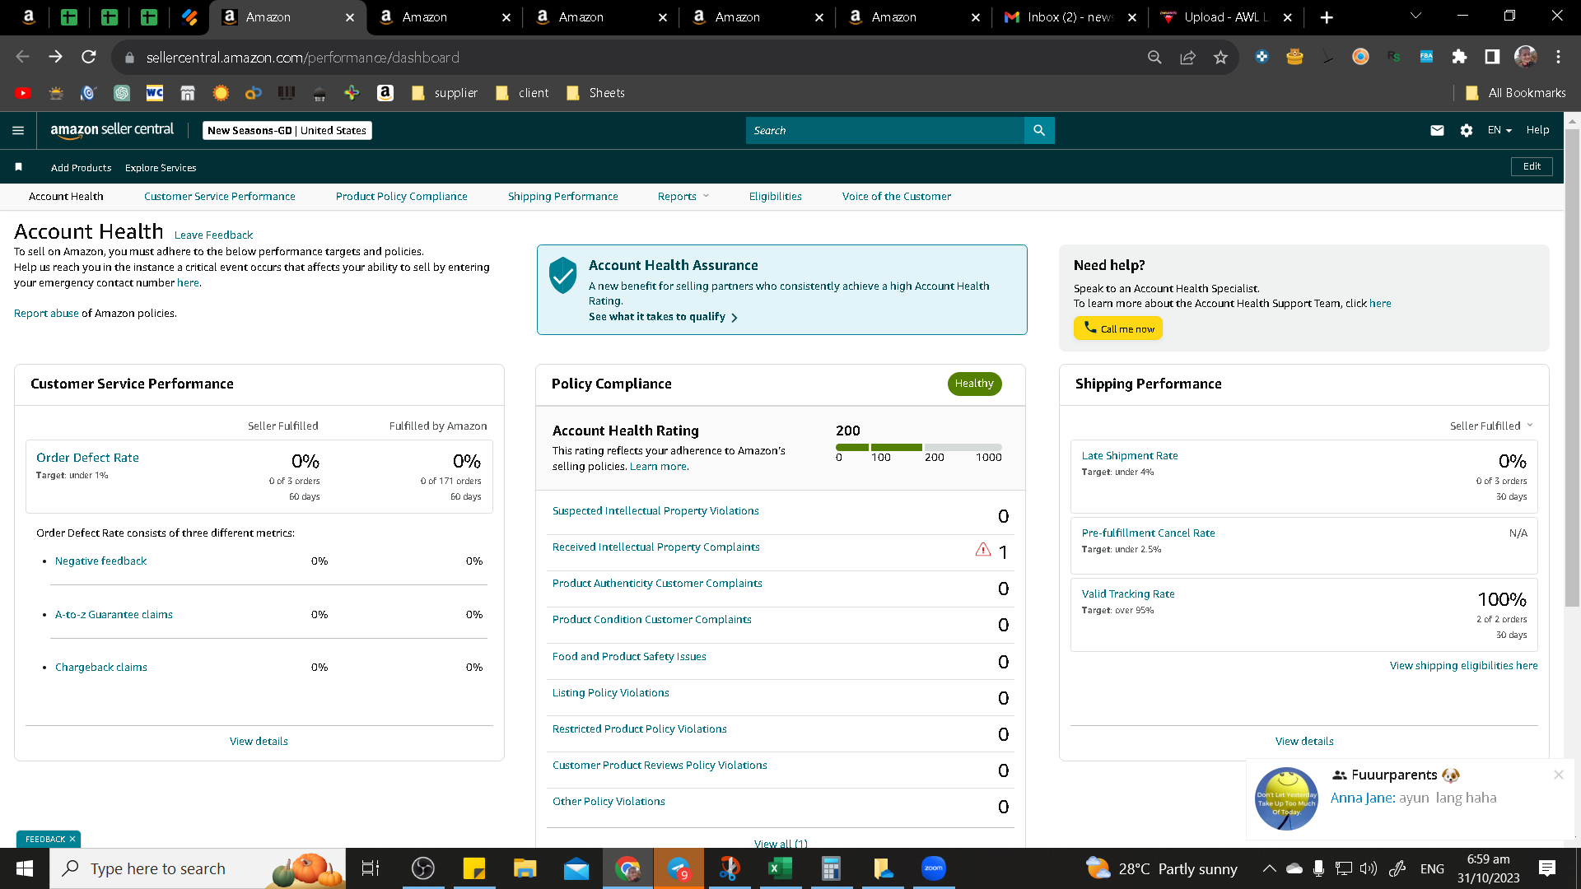
Task: Open Voice of the Customer tab
Action: tap(897, 196)
